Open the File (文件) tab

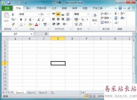point(7,8)
